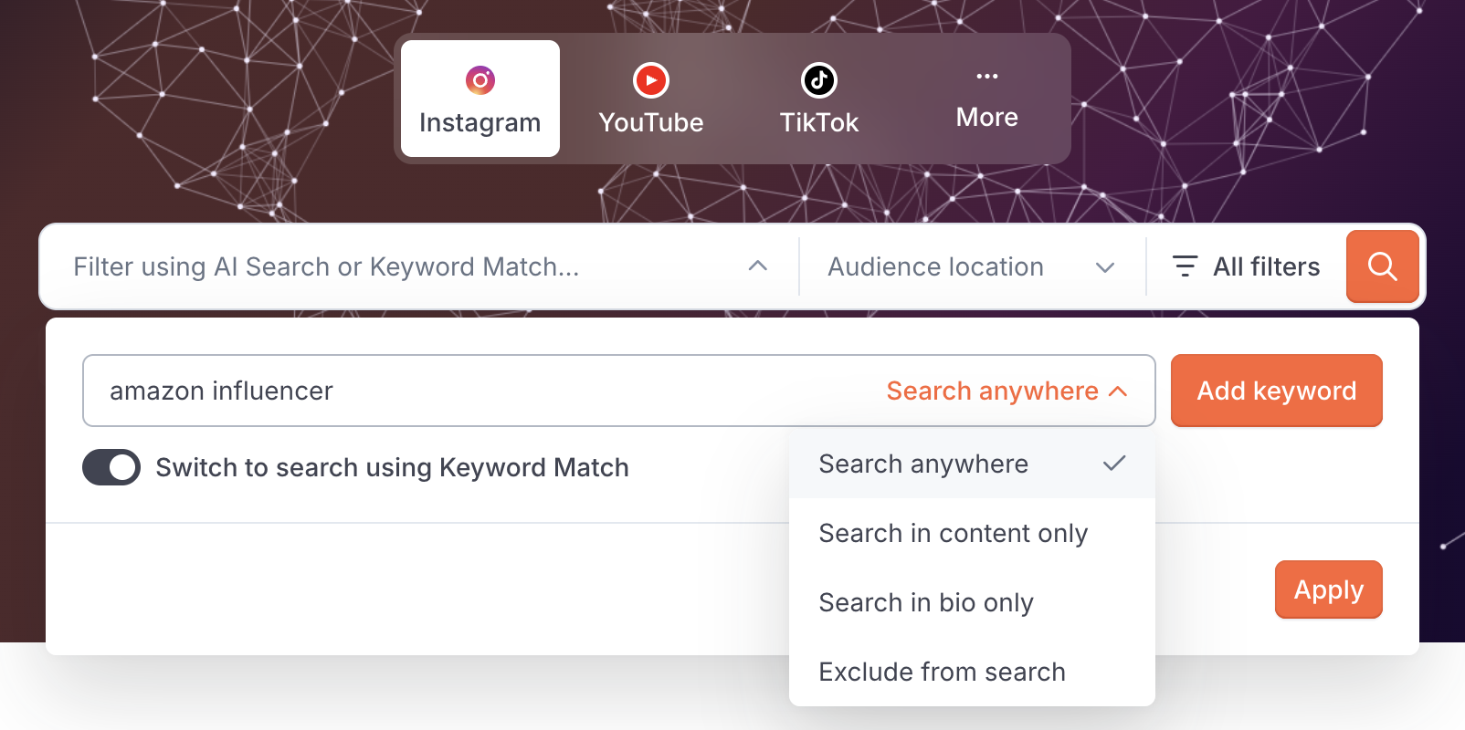
Task: Click the orange magnifier search button
Action: coord(1383,266)
